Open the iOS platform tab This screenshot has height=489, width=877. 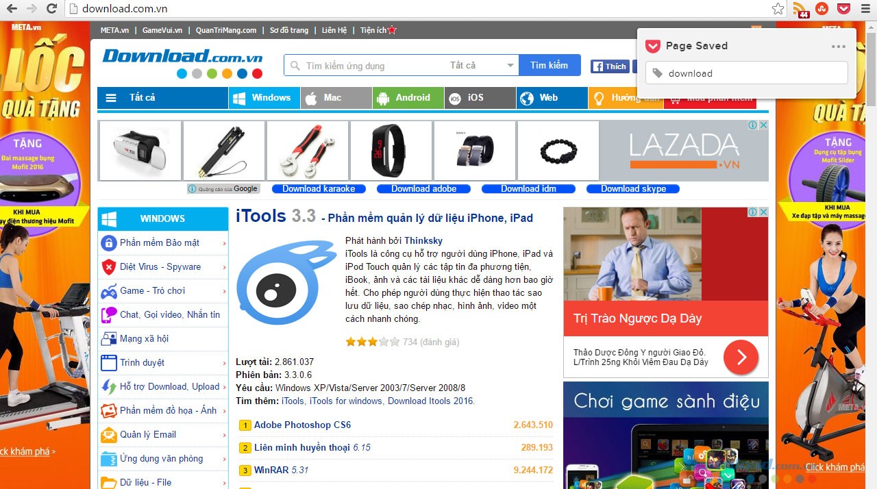coord(480,98)
